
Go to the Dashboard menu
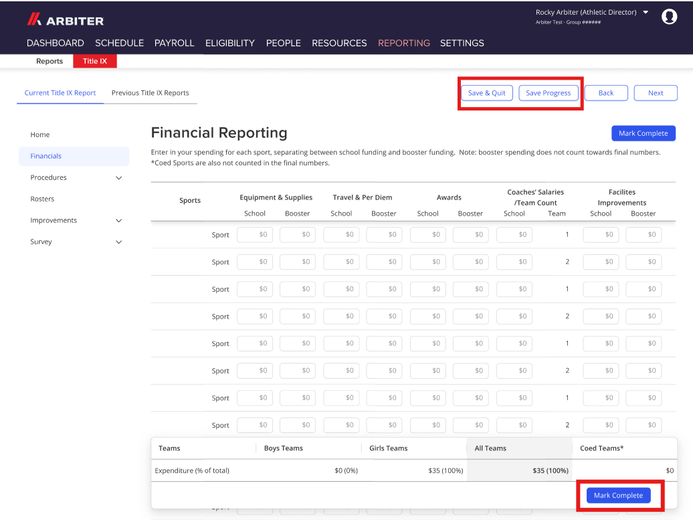tap(56, 43)
